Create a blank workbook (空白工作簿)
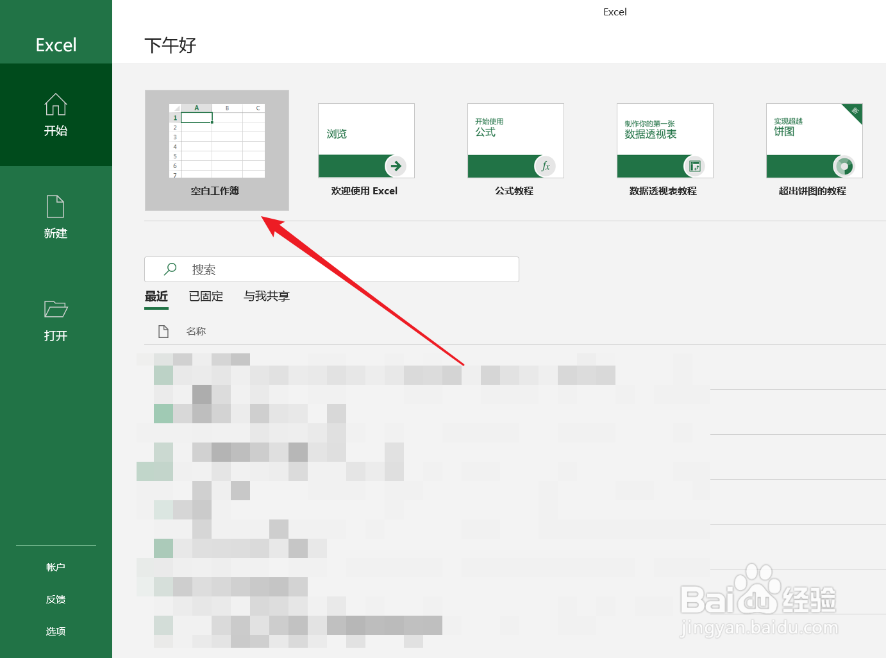886x658 pixels. tap(217, 150)
